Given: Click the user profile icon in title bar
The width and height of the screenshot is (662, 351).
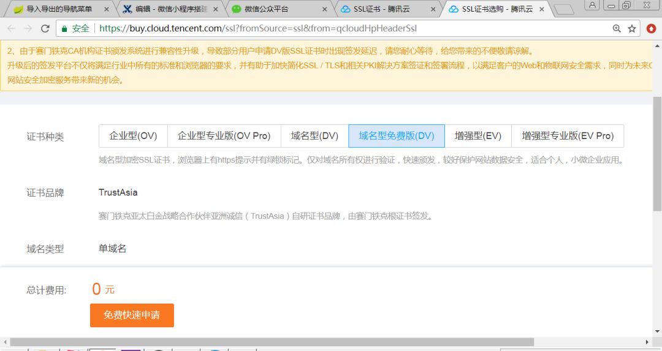Looking at the screenshot, I should coord(592,5).
